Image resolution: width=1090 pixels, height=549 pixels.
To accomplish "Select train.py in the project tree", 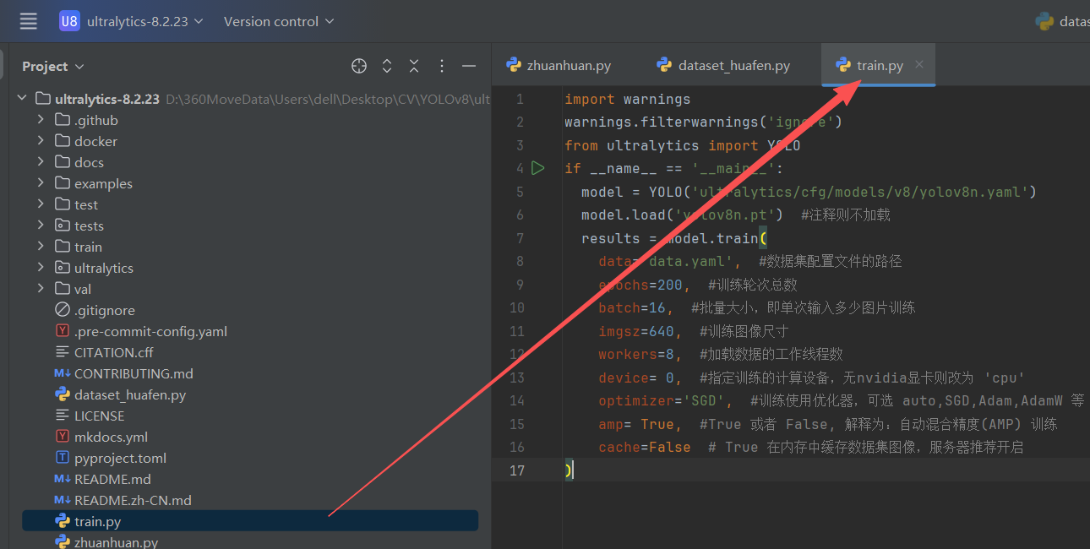I will pyautogui.click(x=250, y=521).
